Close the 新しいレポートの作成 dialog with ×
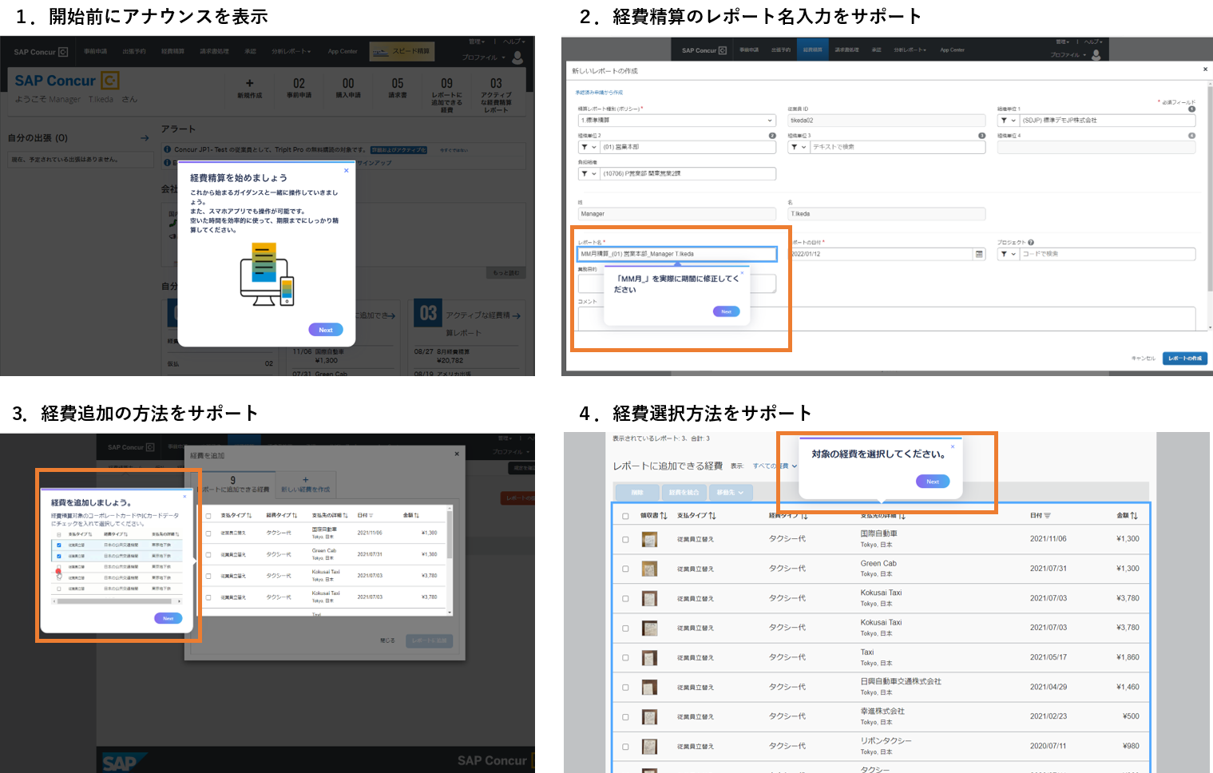 [1205, 69]
